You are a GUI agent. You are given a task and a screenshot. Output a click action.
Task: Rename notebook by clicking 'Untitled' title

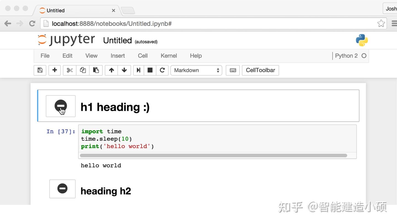(117, 40)
